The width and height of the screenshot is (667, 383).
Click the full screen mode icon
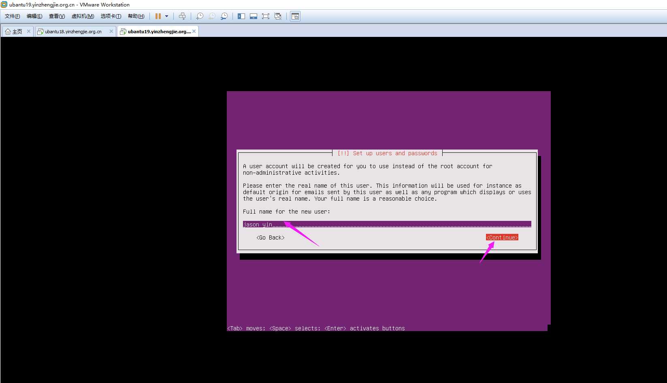[266, 16]
